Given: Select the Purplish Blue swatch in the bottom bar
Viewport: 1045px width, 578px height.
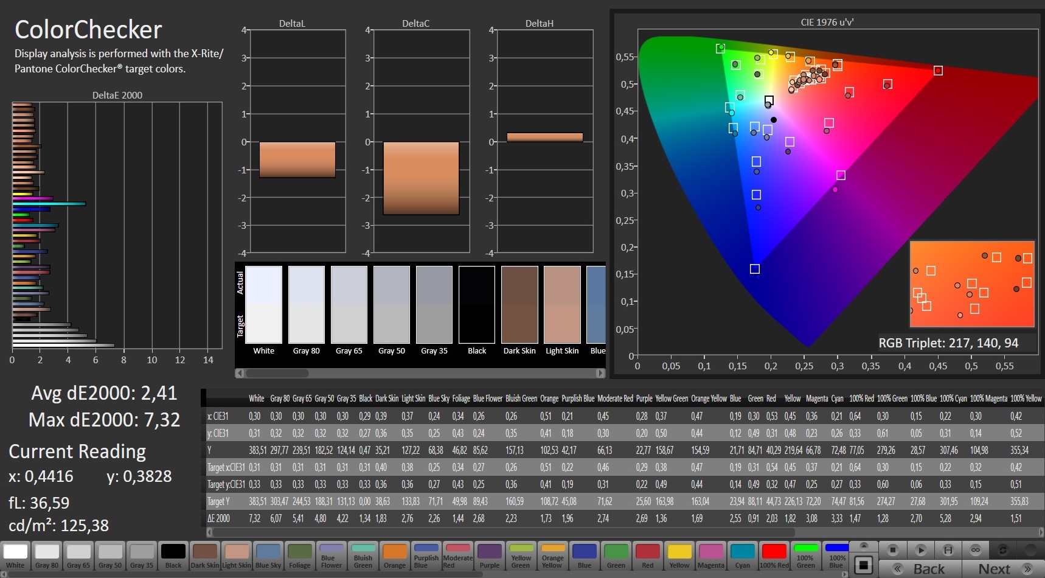Looking at the screenshot, I should click(x=426, y=556).
